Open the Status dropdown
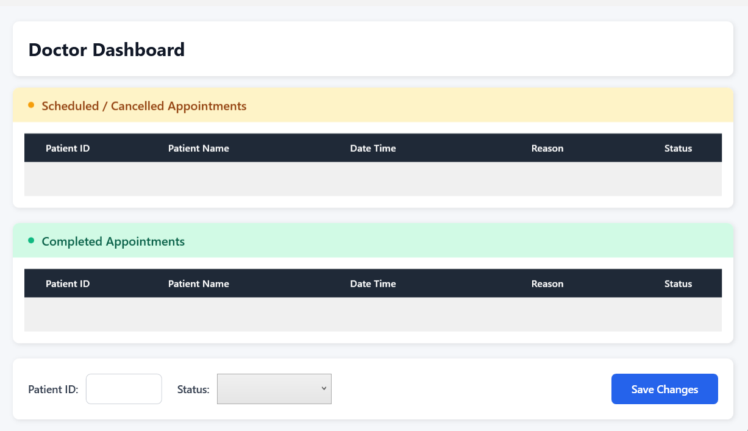This screenshot has height=431, width=748. [274, 389]
